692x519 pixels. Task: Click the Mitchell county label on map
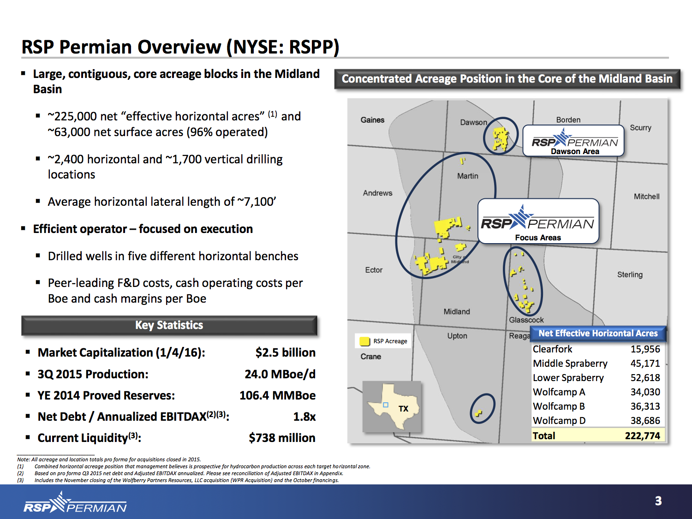tap(647, 197)
